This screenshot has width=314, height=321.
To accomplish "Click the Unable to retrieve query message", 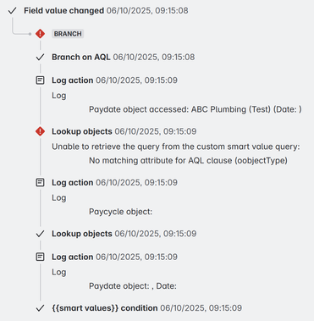I will point(176,147).
